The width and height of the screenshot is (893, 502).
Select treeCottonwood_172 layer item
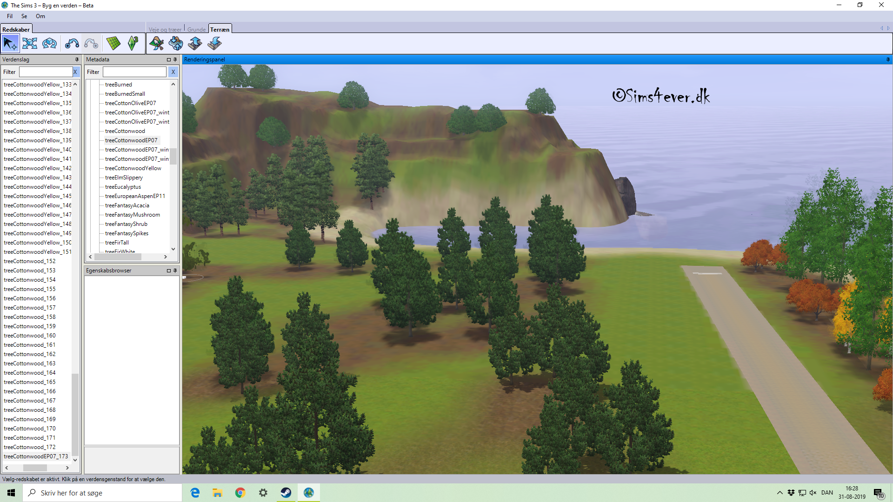click(x=30, y=447)
